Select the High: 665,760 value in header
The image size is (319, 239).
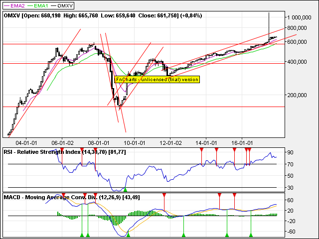81,15
